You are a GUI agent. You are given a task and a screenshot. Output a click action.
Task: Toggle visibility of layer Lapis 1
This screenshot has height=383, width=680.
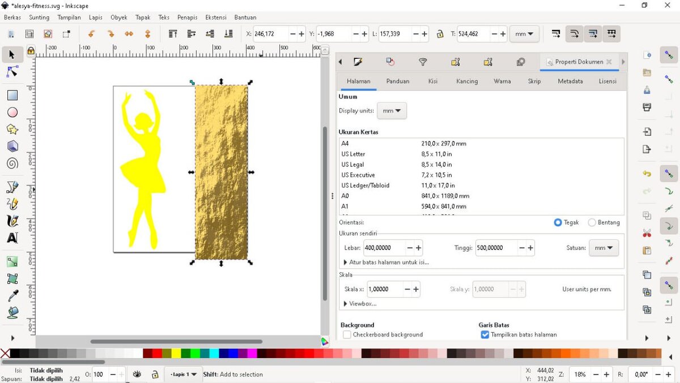[x=137, y=375]
